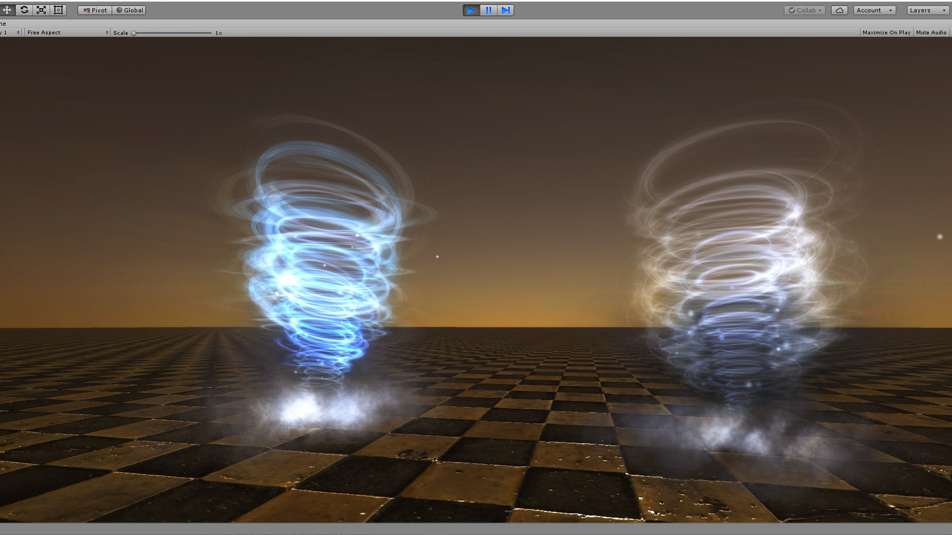Open the Free Aspect dropdown
Viewport: 952px width, 535px height.
coord(67,32)
